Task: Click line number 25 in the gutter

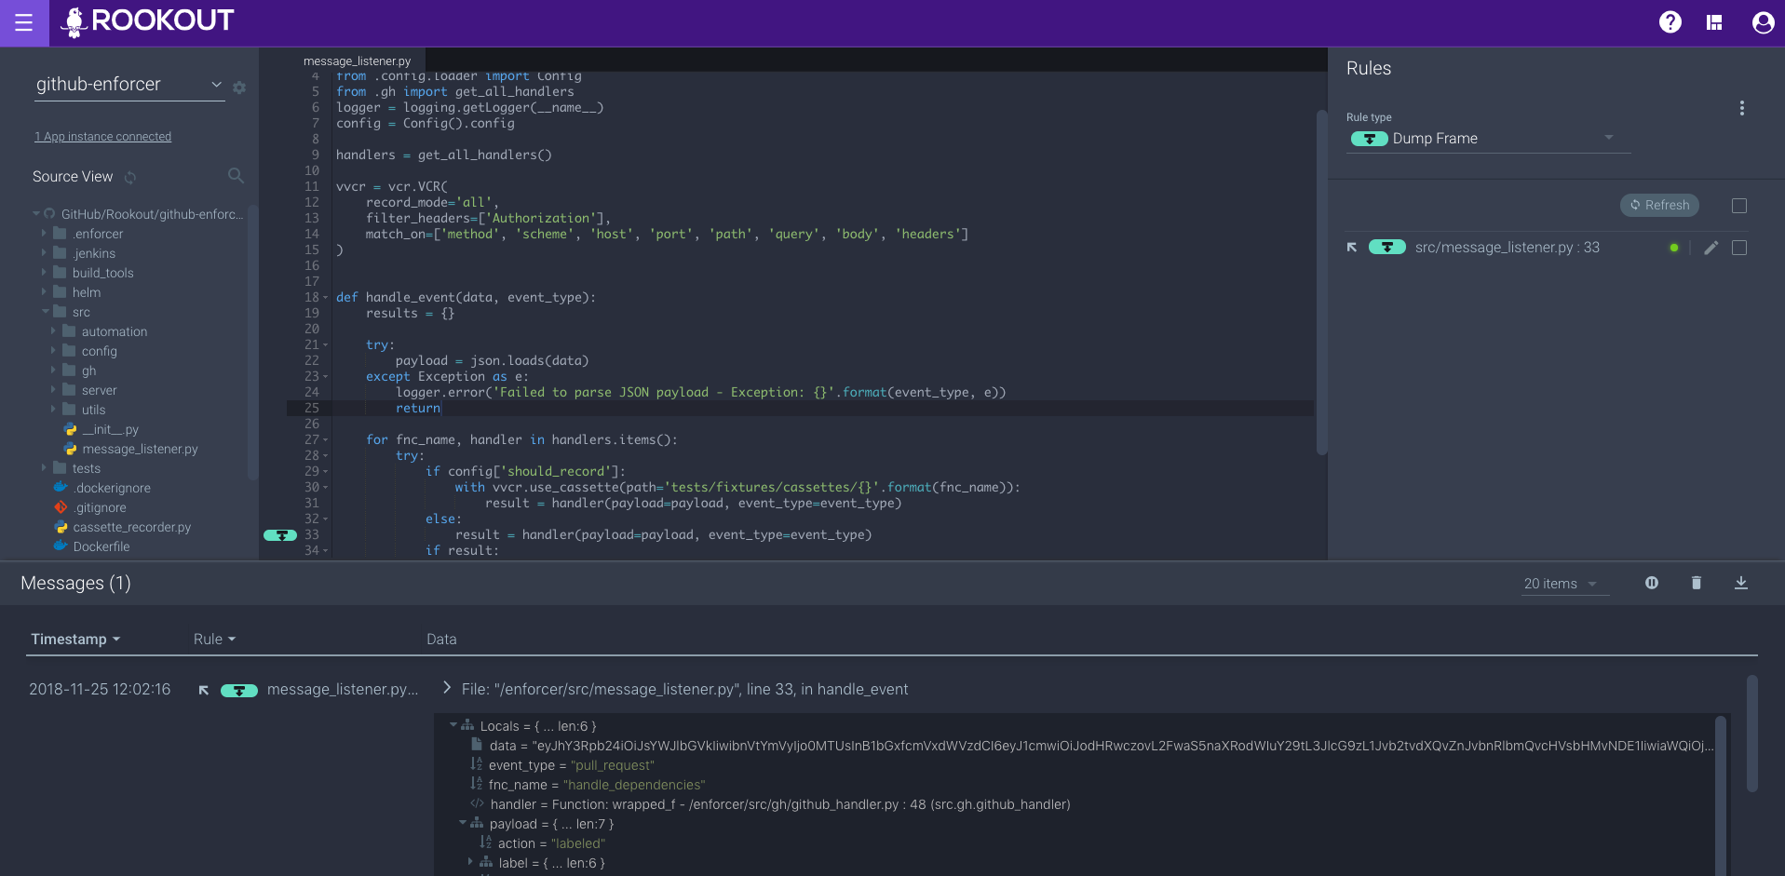Action: (312, 408)
